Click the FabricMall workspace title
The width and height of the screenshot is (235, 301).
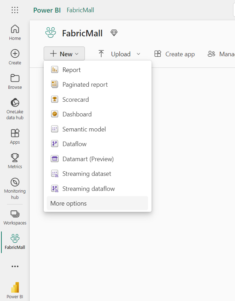(82, 33)
